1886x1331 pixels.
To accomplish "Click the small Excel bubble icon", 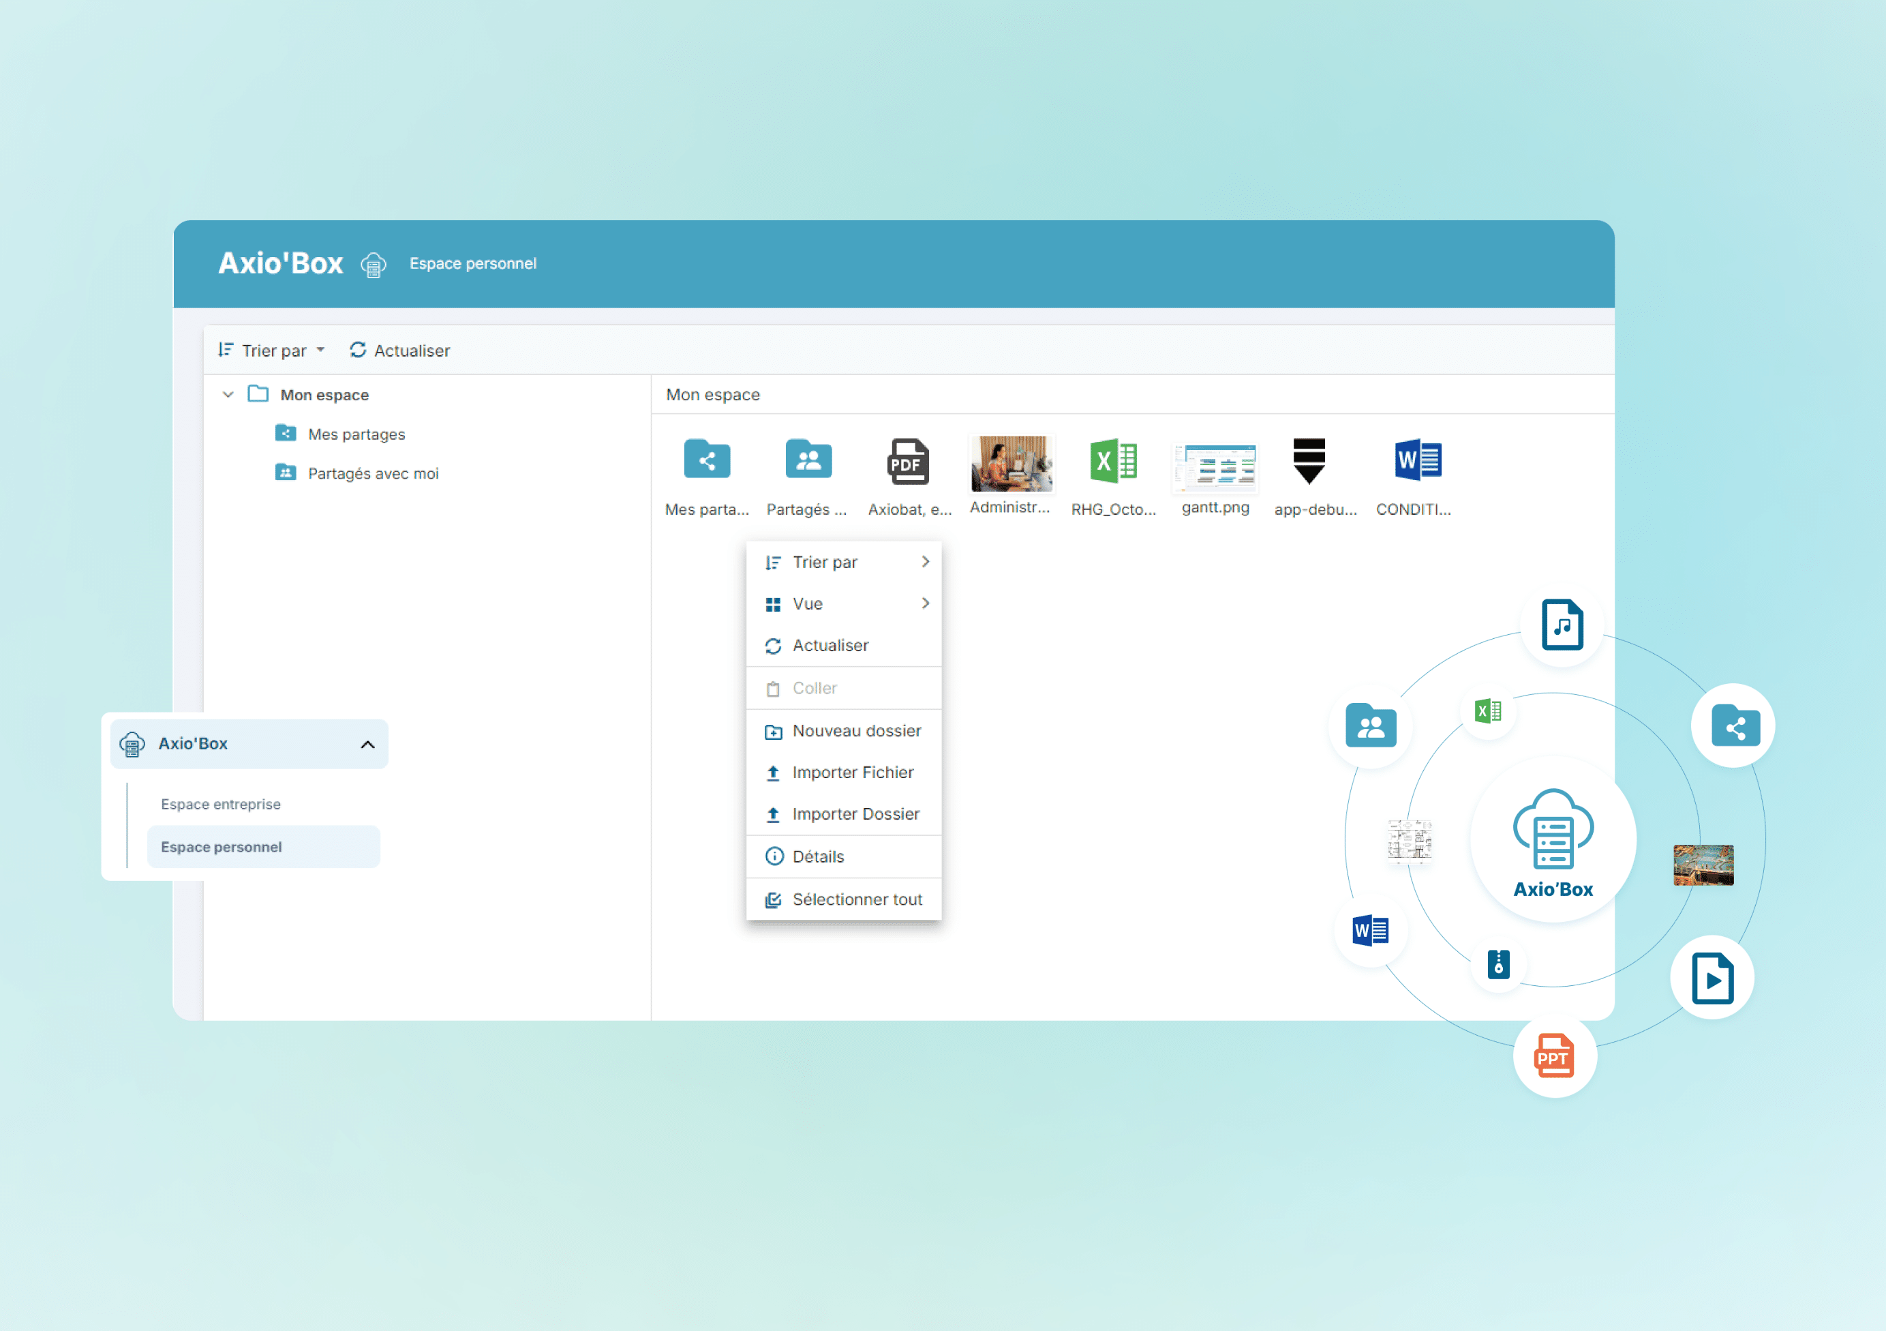I will coord(1489,711).
